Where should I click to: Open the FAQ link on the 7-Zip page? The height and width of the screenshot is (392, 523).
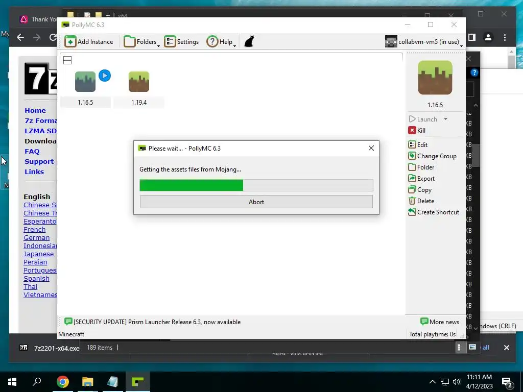coord(32,151)
